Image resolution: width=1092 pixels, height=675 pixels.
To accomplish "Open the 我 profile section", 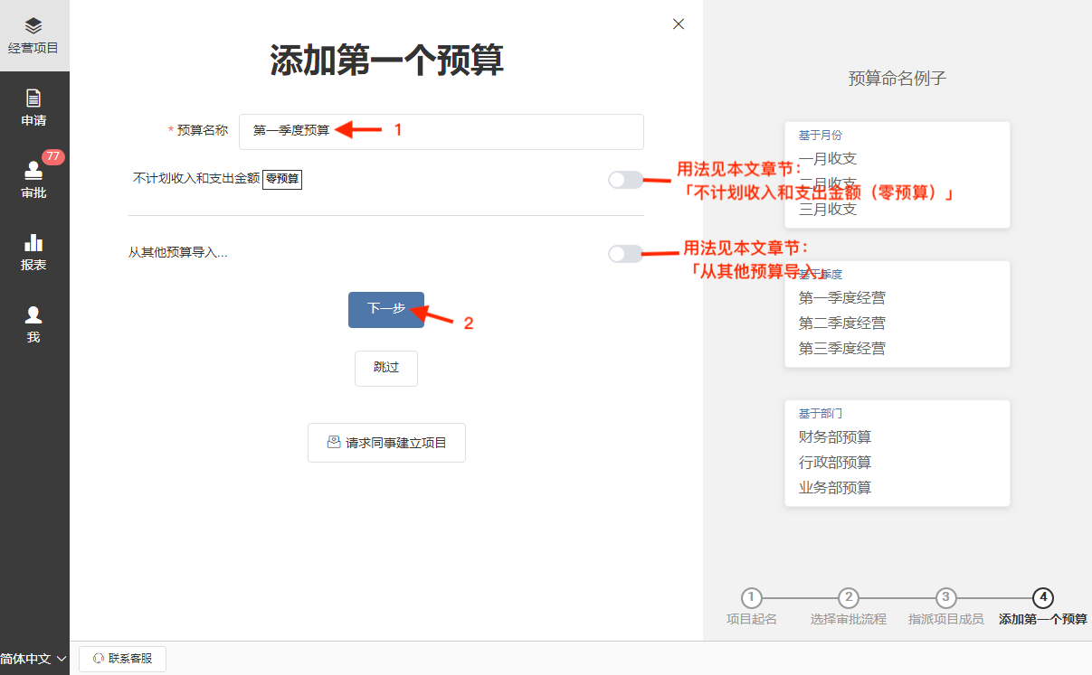I will (x=33, y=324).
